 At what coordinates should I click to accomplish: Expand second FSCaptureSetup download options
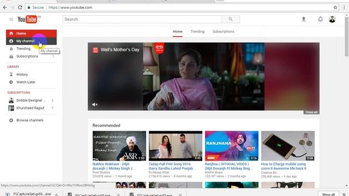pos(118,195)
